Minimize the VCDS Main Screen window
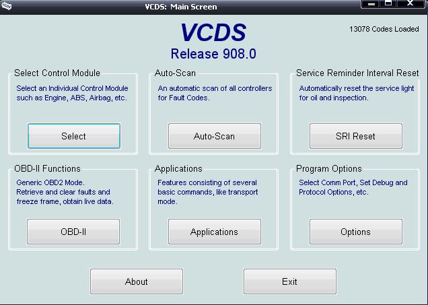The height and width of the screenshot is (305, 428). (371, 4)
